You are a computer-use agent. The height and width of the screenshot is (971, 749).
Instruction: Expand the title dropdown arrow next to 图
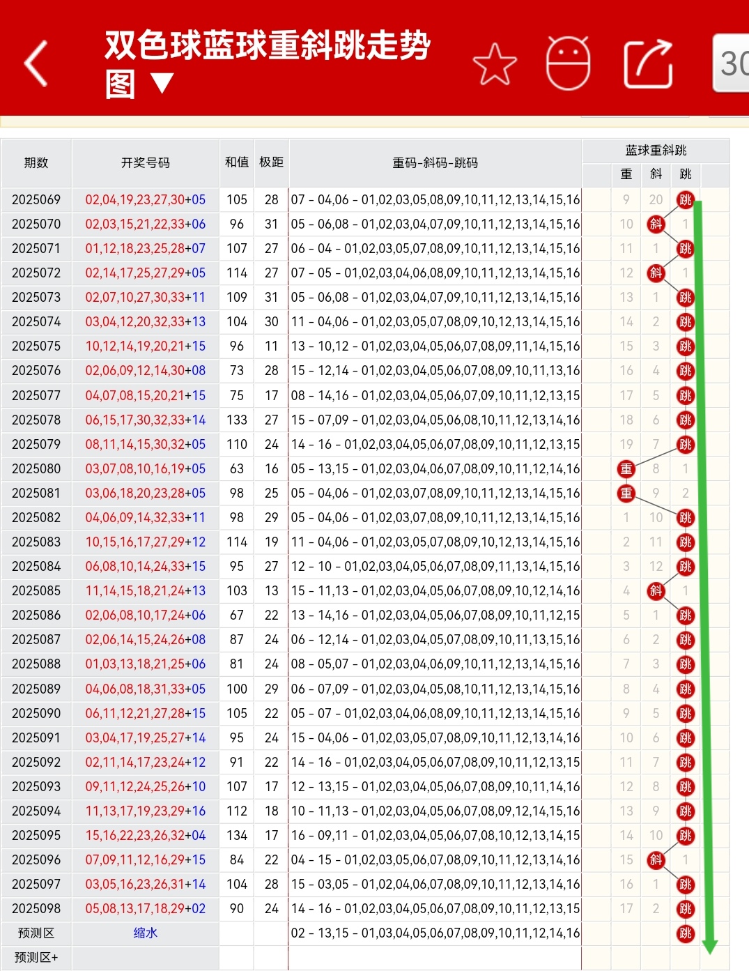click(x=162, y=84)
